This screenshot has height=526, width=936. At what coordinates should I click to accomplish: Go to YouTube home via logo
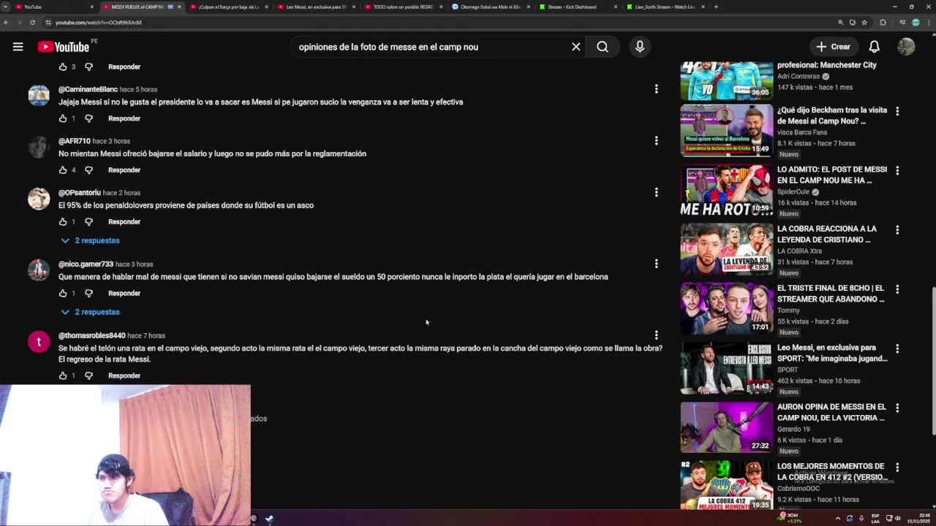pyautogui.click(x=63, y=47)
